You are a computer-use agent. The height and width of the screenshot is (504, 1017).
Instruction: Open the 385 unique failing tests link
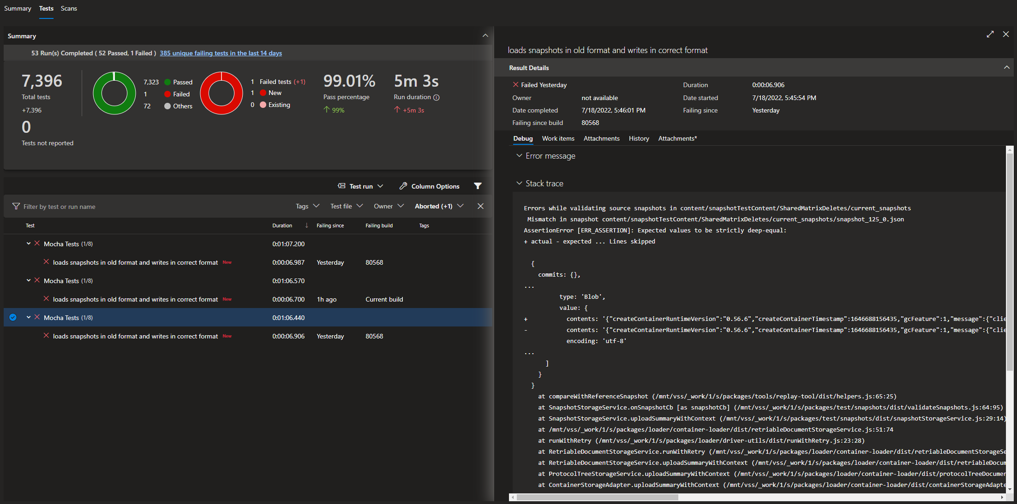[221, 53]
